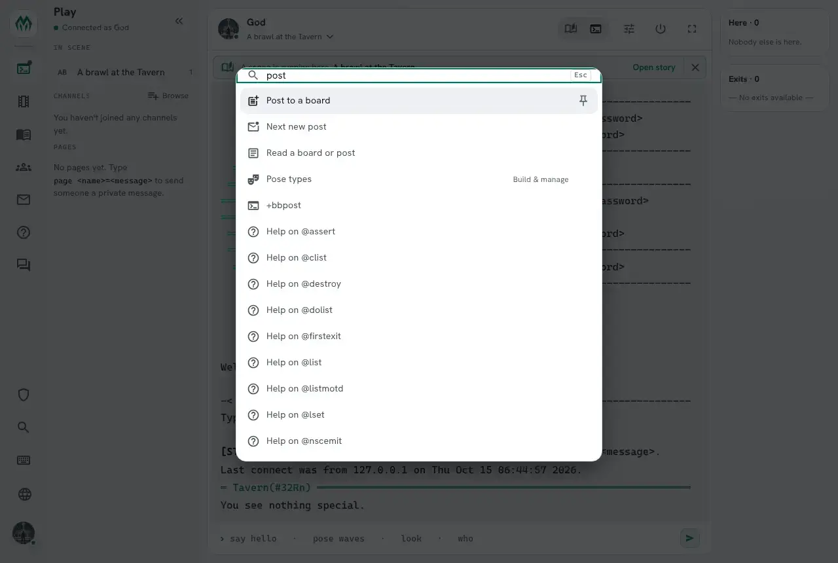Insert 'who' suggestion
Screen dimensions: 838x563
click(x=465, y=539)
